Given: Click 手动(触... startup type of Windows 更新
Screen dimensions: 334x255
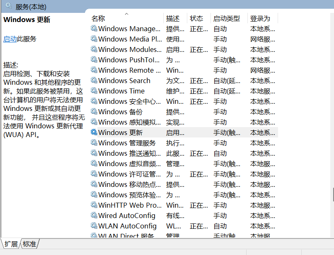Looking at the screenshot, I should [227, 132].
